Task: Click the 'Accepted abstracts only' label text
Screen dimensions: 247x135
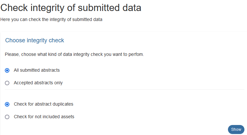Action: pos(38,83)
